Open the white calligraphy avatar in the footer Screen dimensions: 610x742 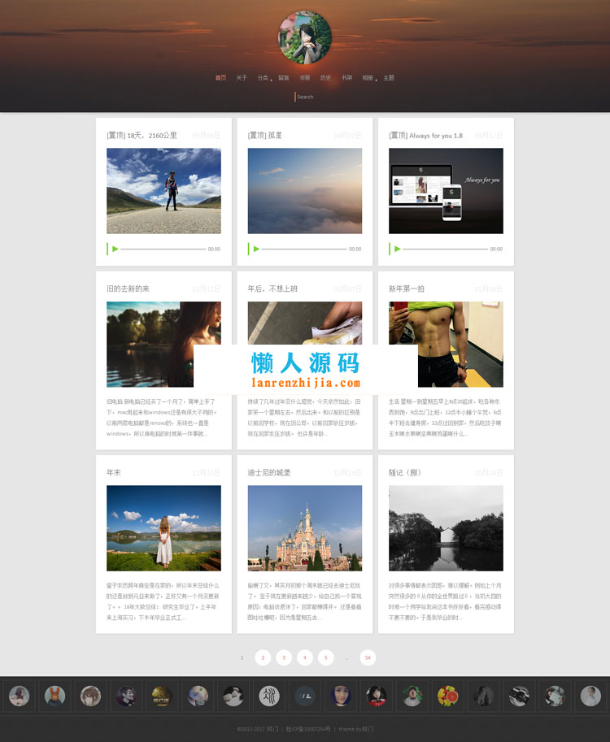[269, 696]
